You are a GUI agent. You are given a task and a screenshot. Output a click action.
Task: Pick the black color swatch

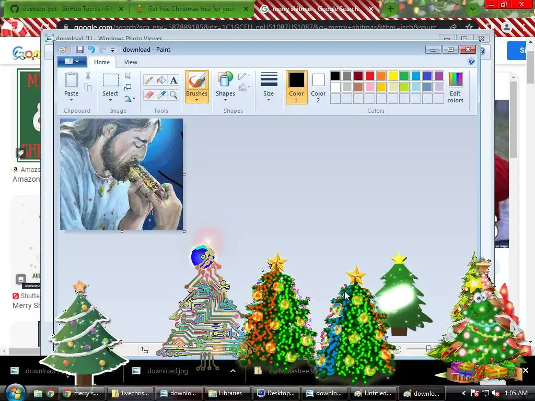pyautogui.click(x=335, y=75)
